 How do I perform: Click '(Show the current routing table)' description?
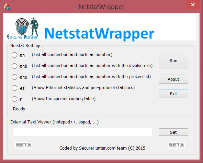(64, 99)
